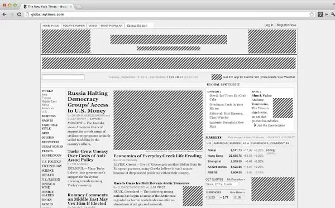The height and width of the screenshot is (208, 335).
Task: Open the USD currency dropdown
Action: click(214, 197)
